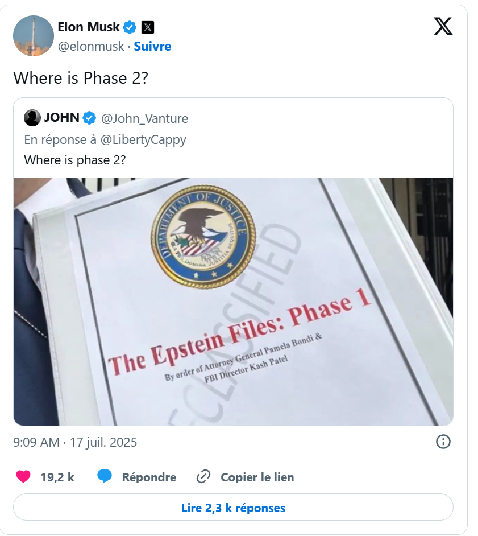This screenshot has width=478, height=536.
Task: Click the Elon Musk display name
Action: [x=89, y=27]
